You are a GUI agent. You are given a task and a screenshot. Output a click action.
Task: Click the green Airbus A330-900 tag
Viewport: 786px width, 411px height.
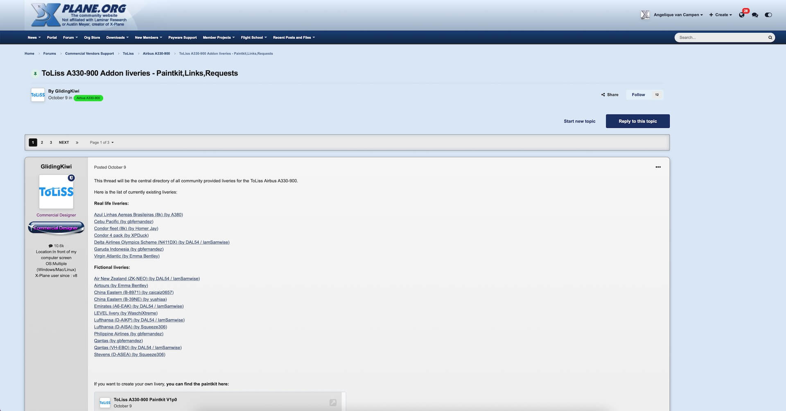click(x=88, y=98)
